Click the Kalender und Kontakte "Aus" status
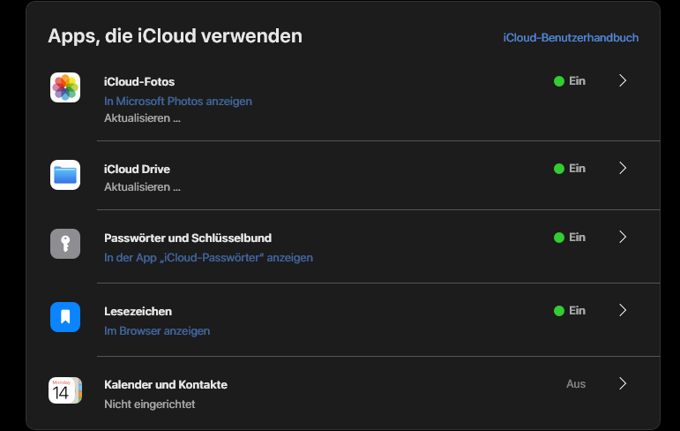 point(576,384)
